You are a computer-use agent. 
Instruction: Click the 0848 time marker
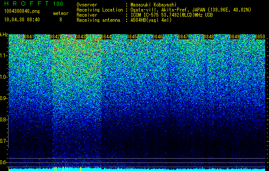click(x=209, y=37)
